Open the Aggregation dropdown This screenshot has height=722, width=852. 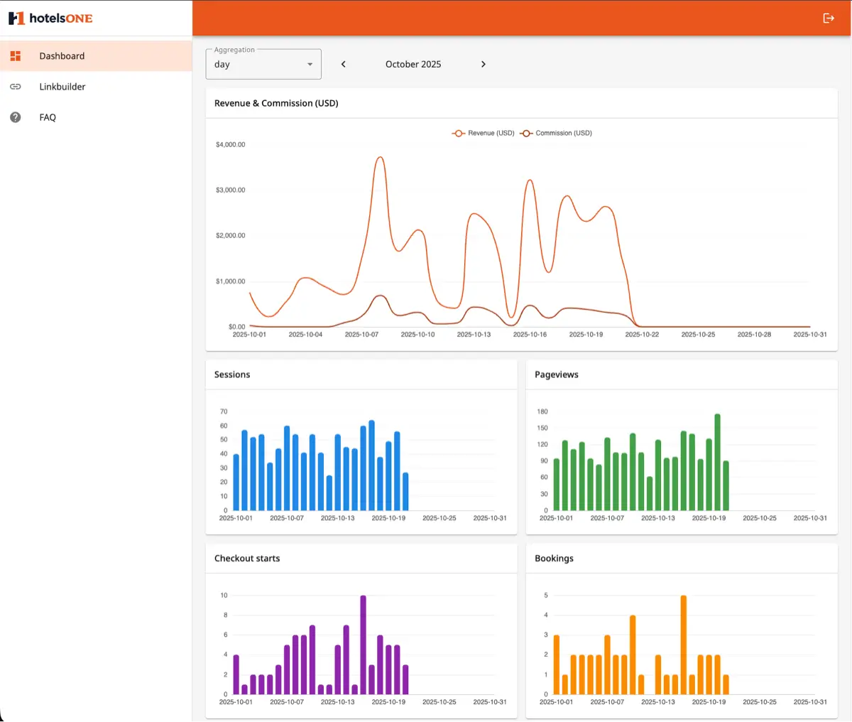coord(263,64)
